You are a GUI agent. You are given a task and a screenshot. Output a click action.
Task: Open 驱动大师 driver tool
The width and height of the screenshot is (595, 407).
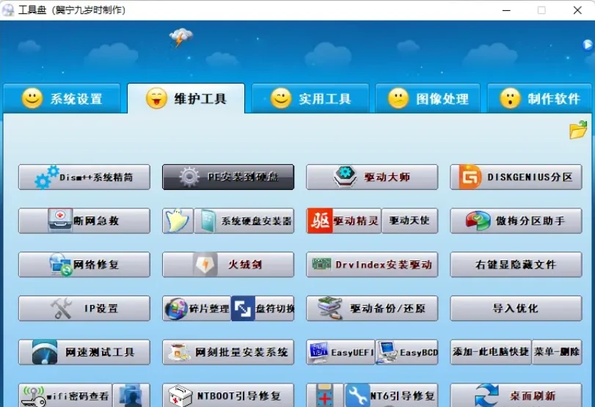coord(372,177)
